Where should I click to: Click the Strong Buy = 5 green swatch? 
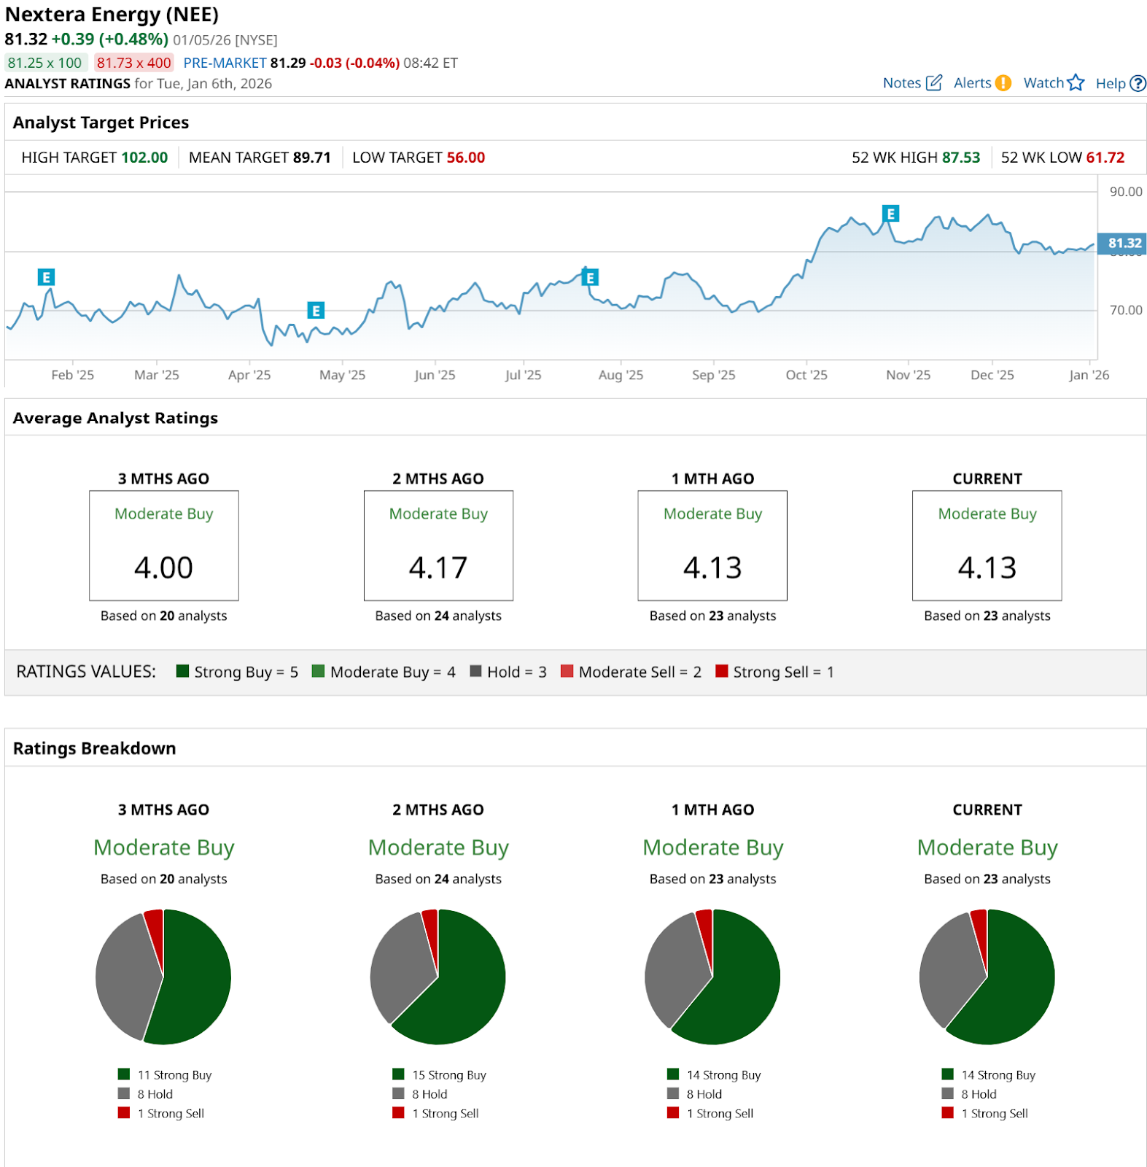coord(183,671)
